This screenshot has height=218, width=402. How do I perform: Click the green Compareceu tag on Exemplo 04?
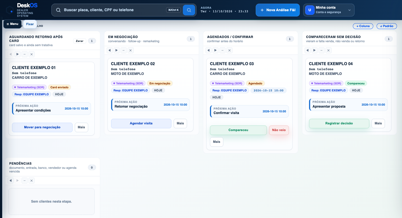[356, 83]
